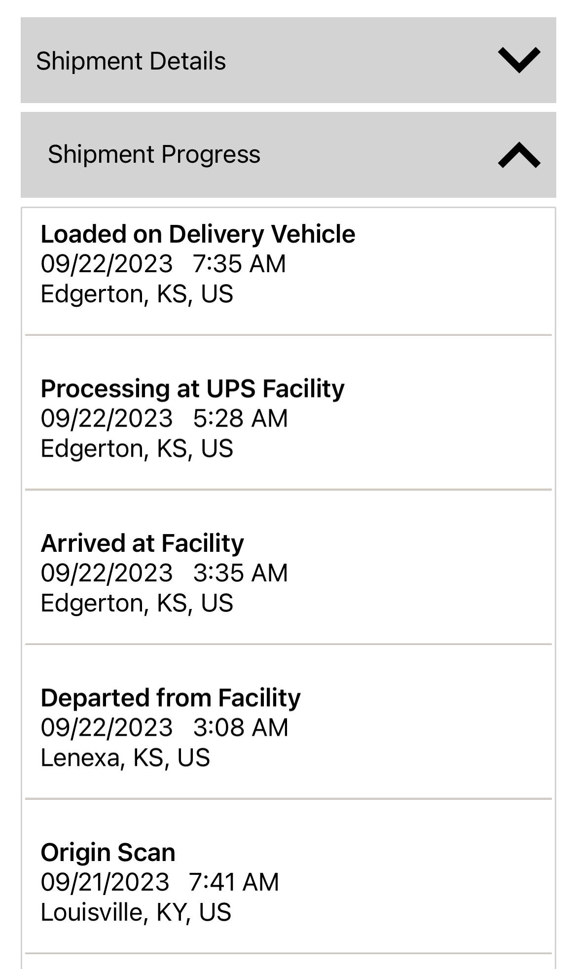Image resolution: width=577 pixels, height=969 pixels.
Task: Select the Departed from Facility entry
Action: coord(171,698)
